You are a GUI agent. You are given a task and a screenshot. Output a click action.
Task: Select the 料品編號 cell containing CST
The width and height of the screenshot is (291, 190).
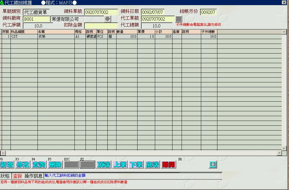pyautogui.click(x=24, y=37)
